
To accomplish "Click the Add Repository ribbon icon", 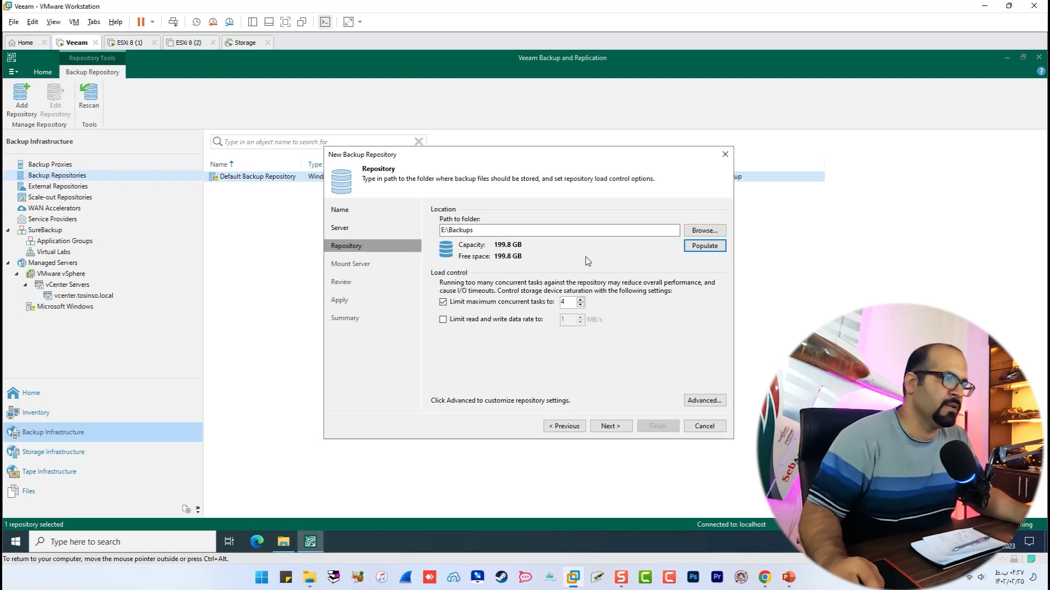I will pyautogui.click(x=21, y=100).
